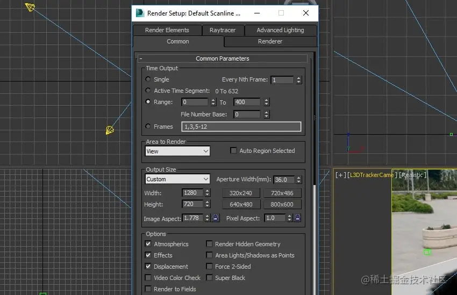
Task: Select the Range radio option
Action: tap(148, 102)
